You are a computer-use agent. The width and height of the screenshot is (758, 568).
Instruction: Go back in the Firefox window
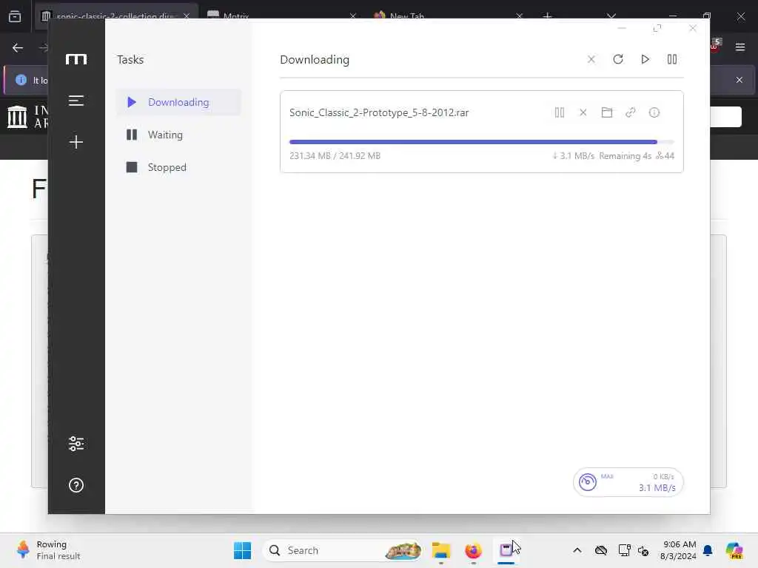tap(18, 48)
